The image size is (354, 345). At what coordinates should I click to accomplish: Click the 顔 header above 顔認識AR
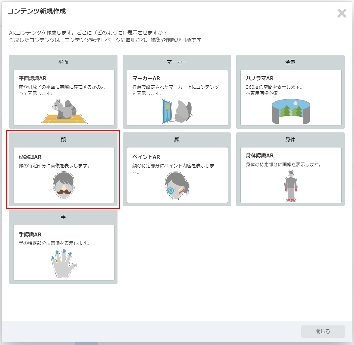63,140
